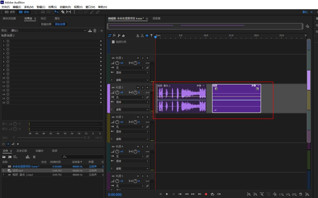Open the Effects Rack fx icon near the timeline
The width and height of the screenshot is (318, 198).
[114, 35]
